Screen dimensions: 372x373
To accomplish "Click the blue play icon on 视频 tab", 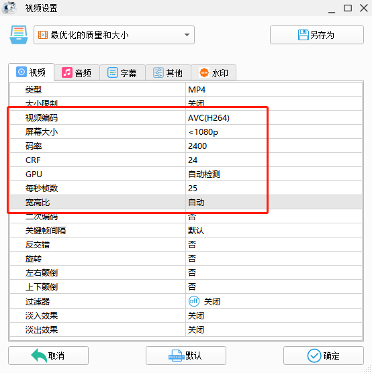I will click(x=21, y=72).
